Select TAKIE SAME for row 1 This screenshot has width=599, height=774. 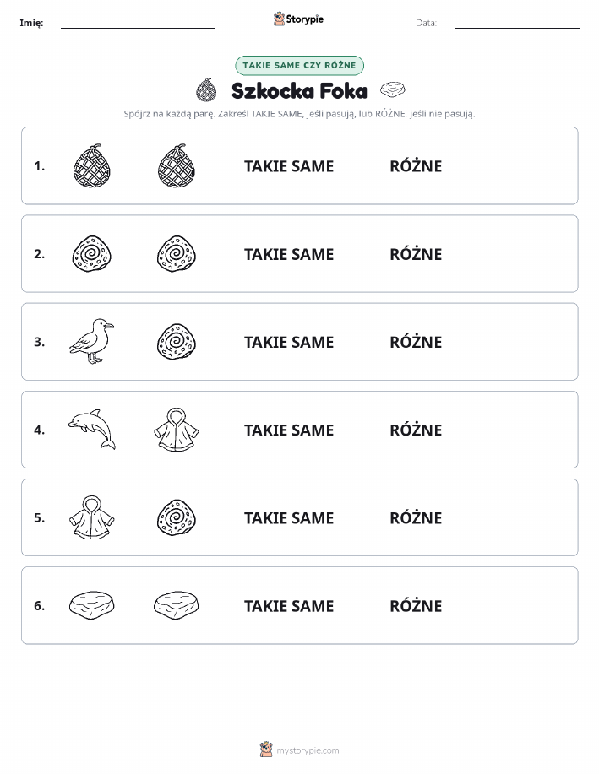pyautogui.click(x=289, y=166)
